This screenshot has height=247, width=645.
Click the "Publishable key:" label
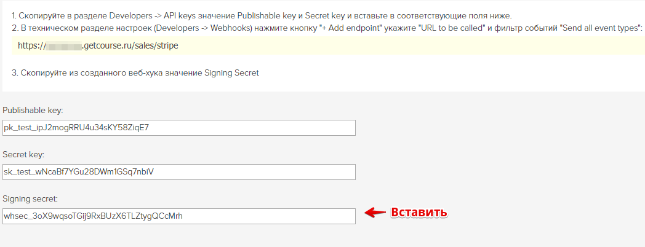[x=33, y=111]
